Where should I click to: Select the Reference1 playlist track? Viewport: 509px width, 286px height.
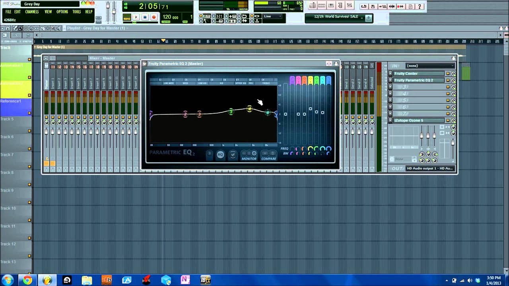pos(16,106)
